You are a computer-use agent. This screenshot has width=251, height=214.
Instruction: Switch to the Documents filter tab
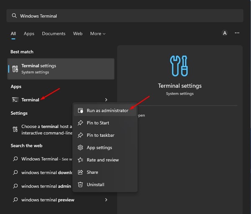point(54,33)
